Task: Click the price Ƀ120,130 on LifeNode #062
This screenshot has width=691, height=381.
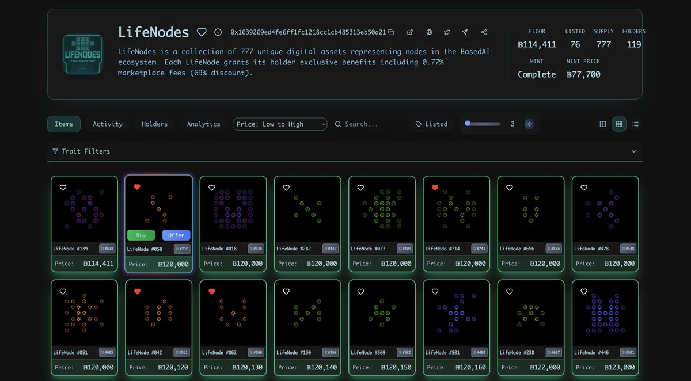Action: (247, 367)
